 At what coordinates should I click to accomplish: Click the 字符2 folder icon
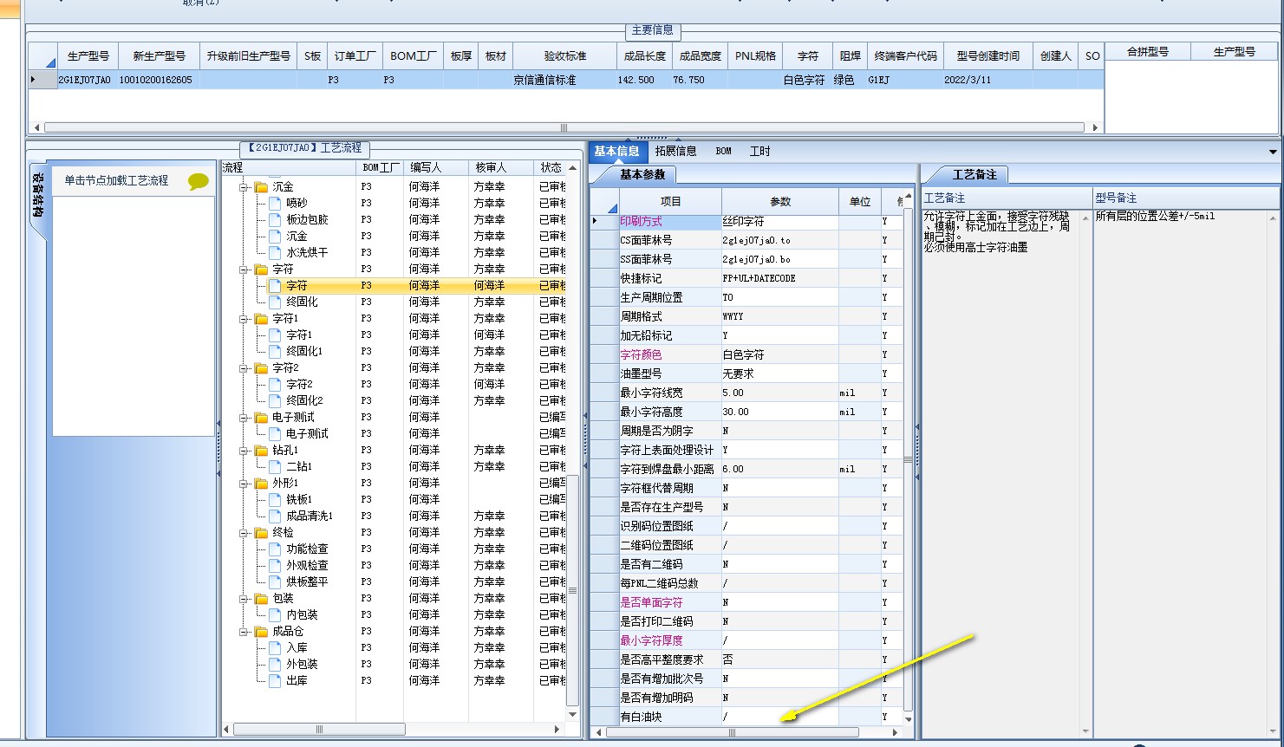tap(261, 367)
